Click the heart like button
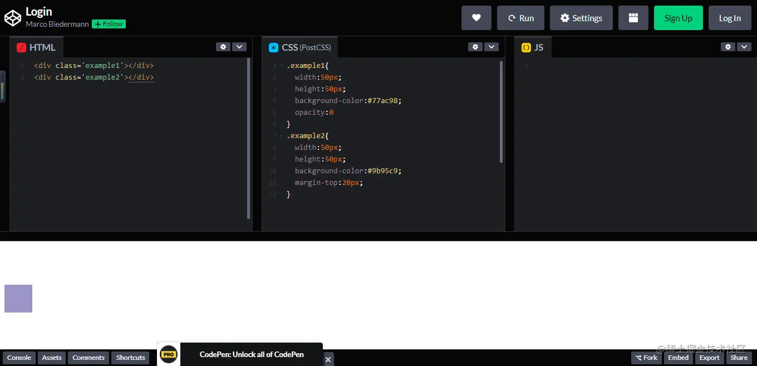This screenshot has height=366, width=757. point(476,18)
